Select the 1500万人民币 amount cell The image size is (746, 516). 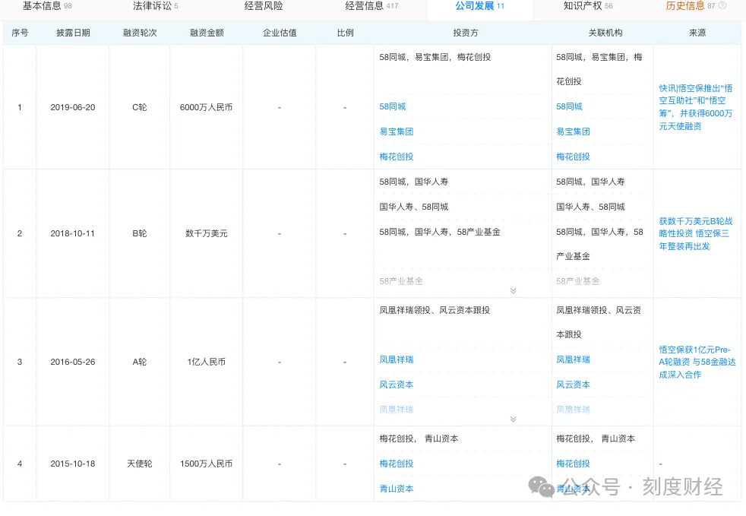207,464
